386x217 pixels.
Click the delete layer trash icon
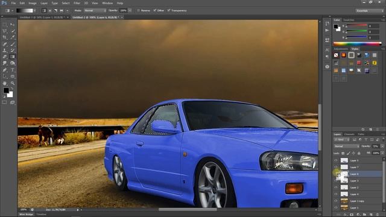(378, 215)
